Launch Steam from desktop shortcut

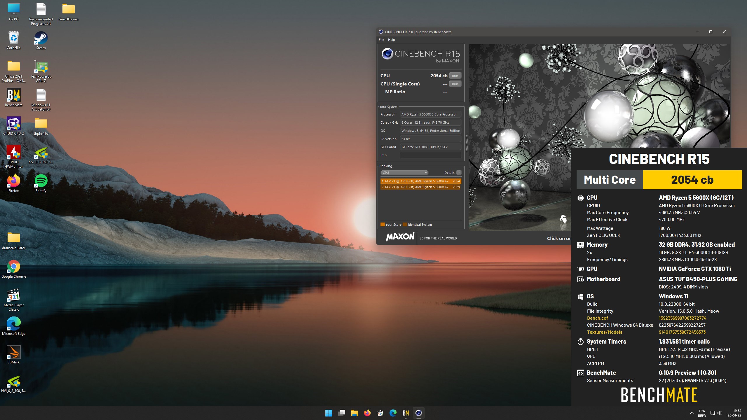click(41, 40)
